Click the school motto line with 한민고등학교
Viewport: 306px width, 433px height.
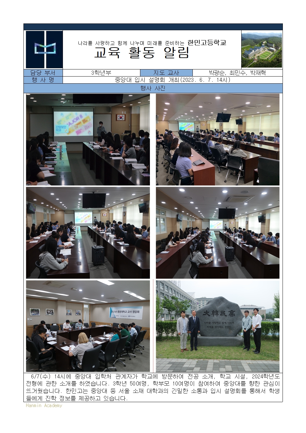(x=152, y=43)
